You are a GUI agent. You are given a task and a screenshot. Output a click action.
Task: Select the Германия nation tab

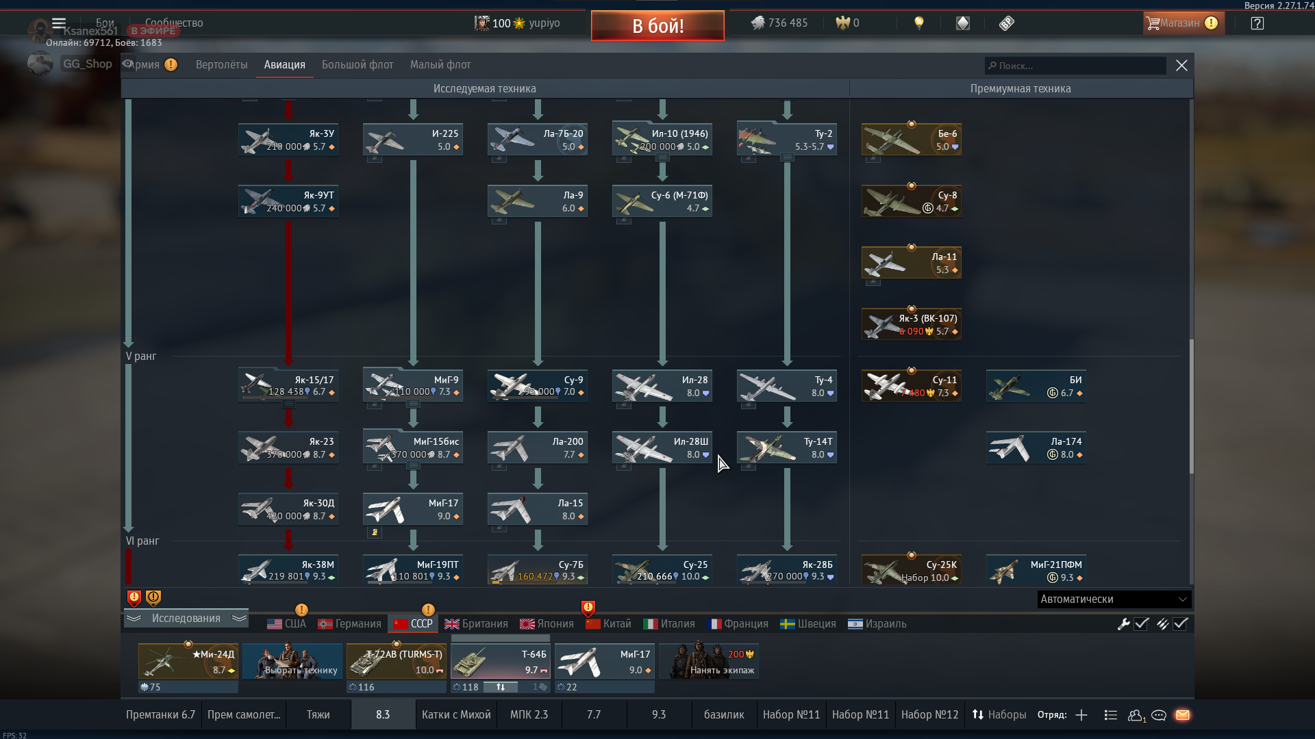click(349, 624)
